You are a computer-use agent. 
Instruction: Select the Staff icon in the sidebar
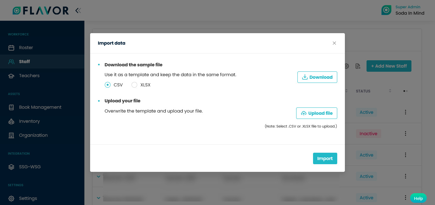pos(11,61)
